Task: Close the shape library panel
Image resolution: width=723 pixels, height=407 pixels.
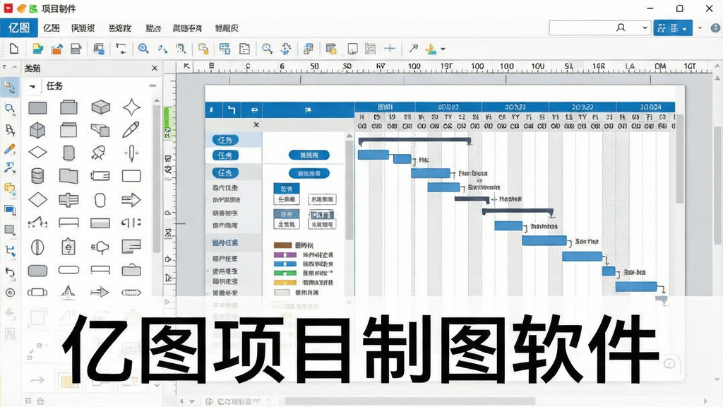Action: point(155,69)
